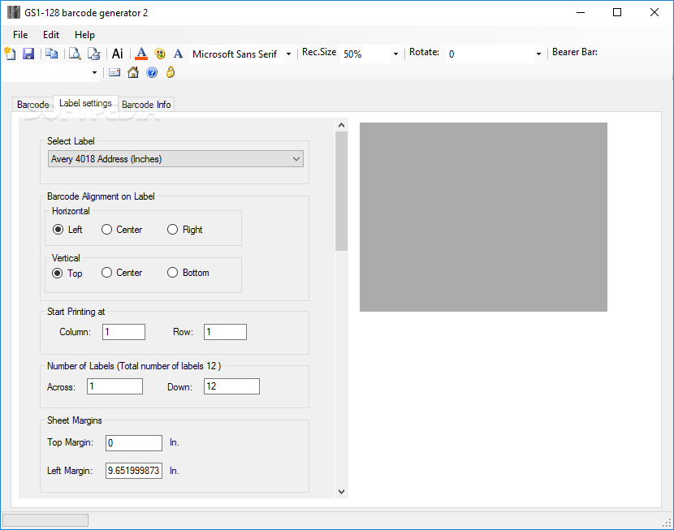Click the email envelope icon
This screenshot has width=674, height=530.
pyautogui.click(x=114, y=72)
